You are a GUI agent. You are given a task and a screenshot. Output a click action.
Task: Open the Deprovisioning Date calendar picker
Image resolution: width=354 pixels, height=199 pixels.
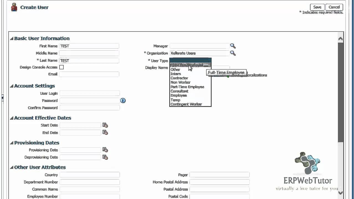coord(105,157)
